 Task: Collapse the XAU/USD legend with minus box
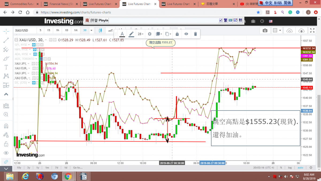point(16,40)
